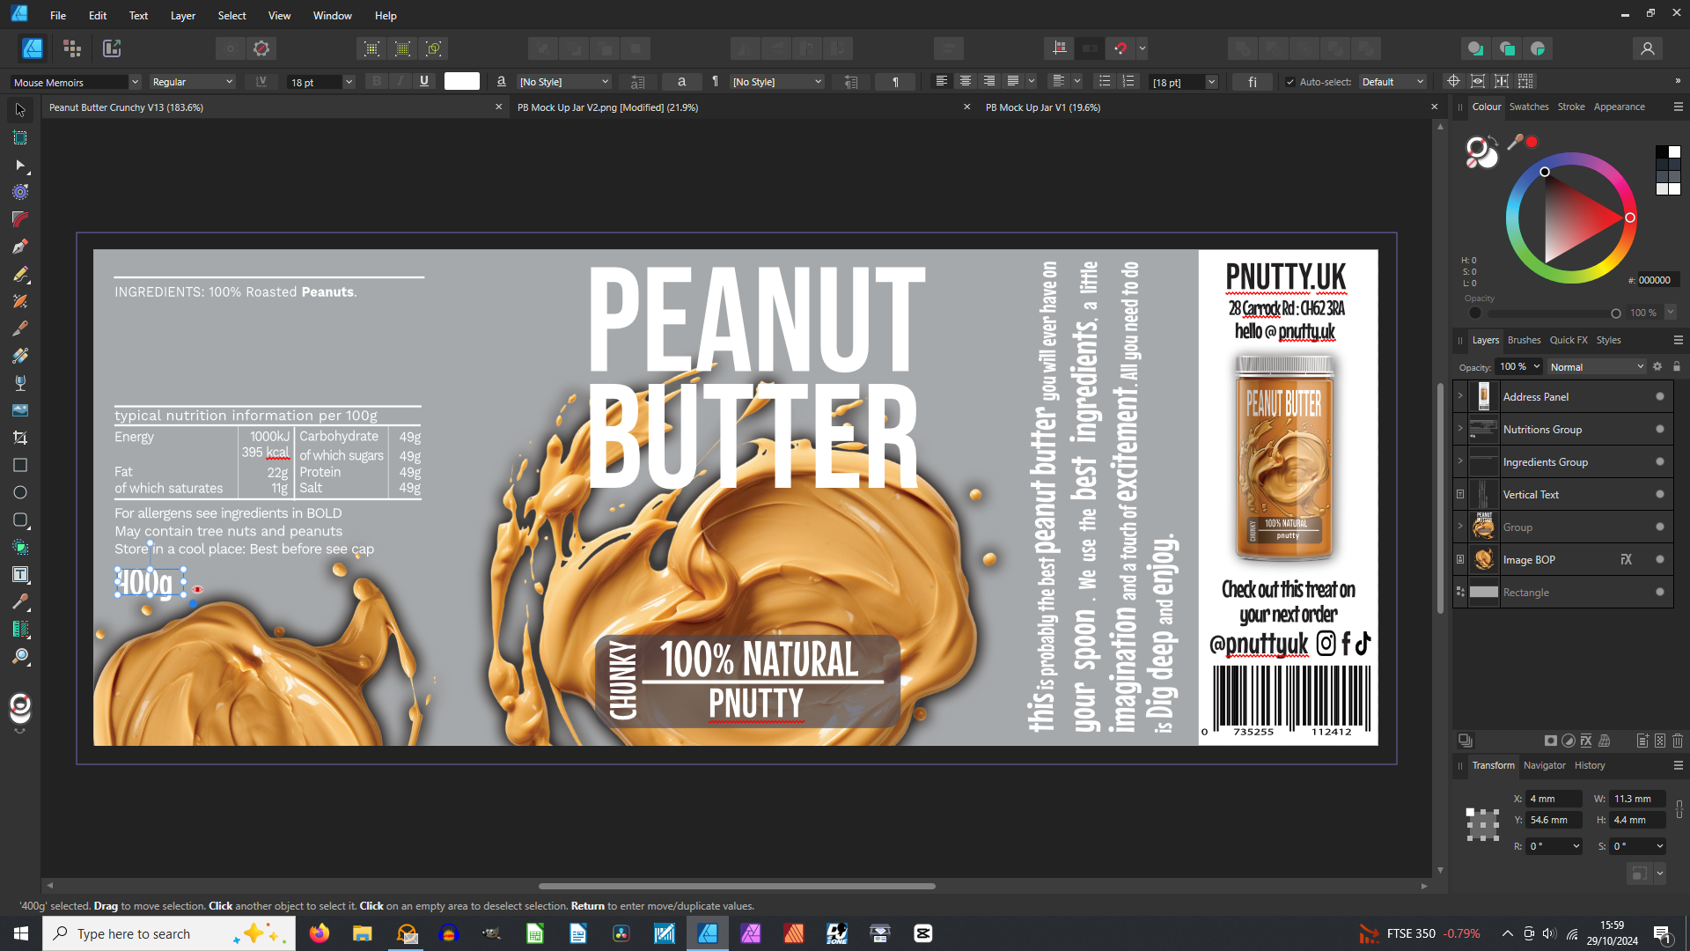Open the 18 pt font size dropdown
The width and height of the screenshot is (1690, 951).
click(349, 82)
